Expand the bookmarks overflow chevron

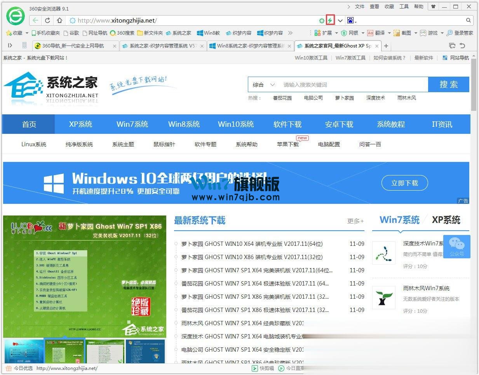point(290,33)
